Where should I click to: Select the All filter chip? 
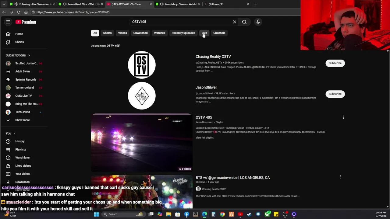[95, 33]
